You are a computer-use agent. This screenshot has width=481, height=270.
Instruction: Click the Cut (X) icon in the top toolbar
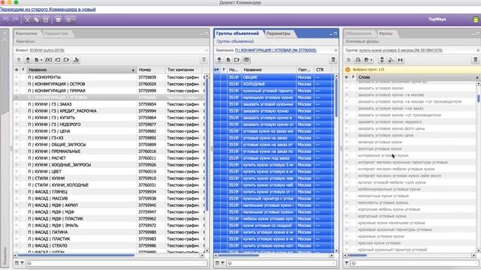(27, 20)
